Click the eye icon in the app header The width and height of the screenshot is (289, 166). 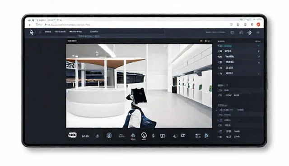(258, 32)
